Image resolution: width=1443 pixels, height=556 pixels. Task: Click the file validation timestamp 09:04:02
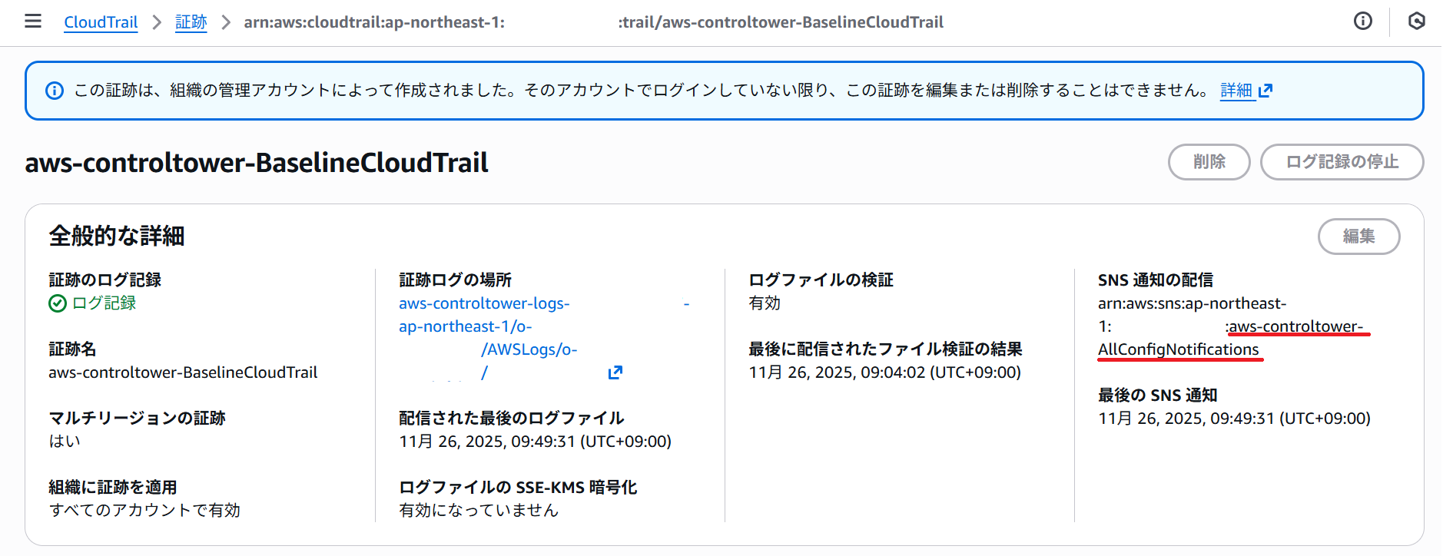[884, 372]
